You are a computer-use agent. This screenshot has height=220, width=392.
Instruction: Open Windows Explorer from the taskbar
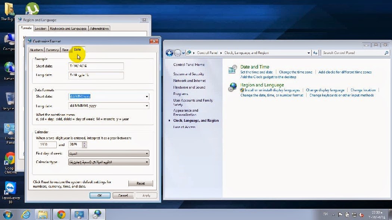coord(43,214)
